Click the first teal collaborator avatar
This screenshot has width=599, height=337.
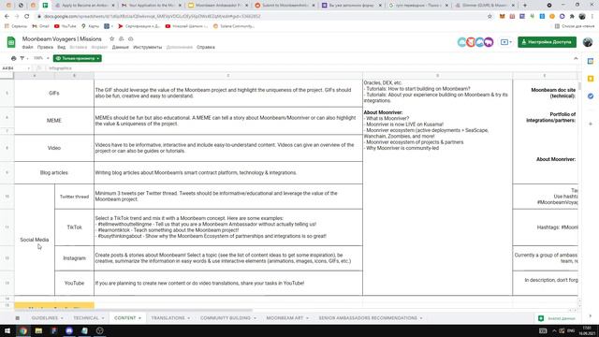click(x=462, y=42)
